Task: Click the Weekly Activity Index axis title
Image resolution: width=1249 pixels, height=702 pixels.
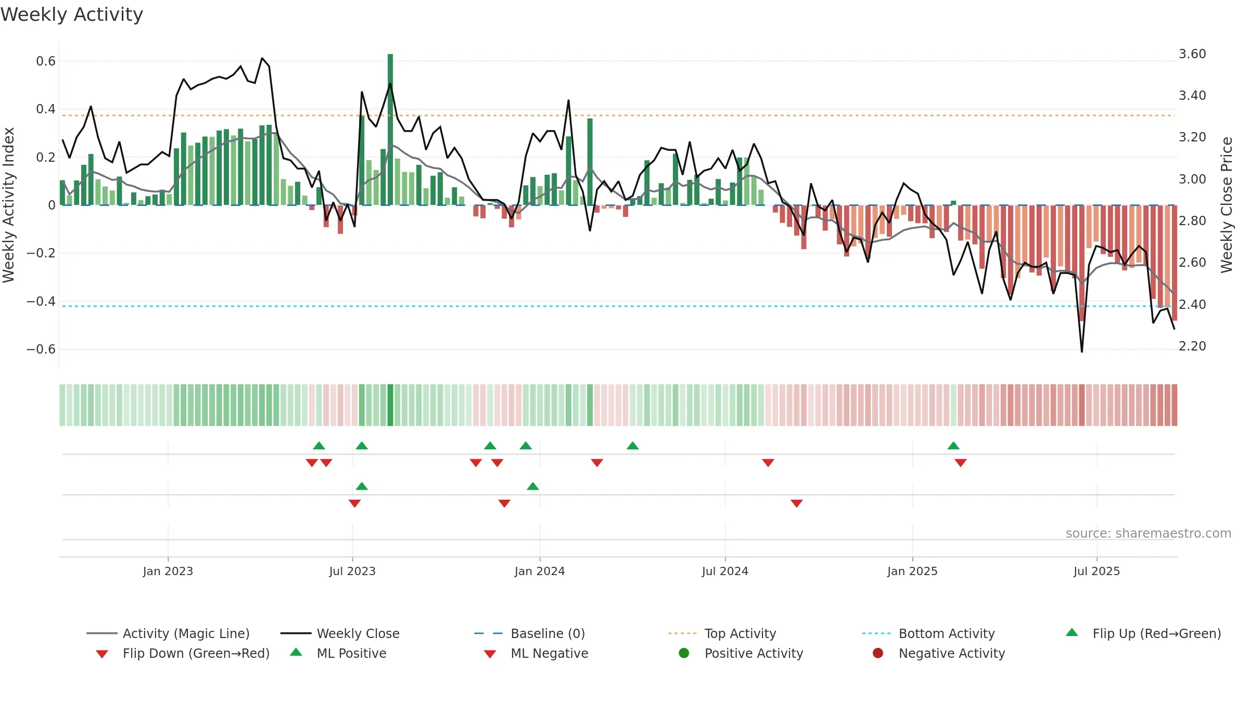Action: tap(8, 205)
